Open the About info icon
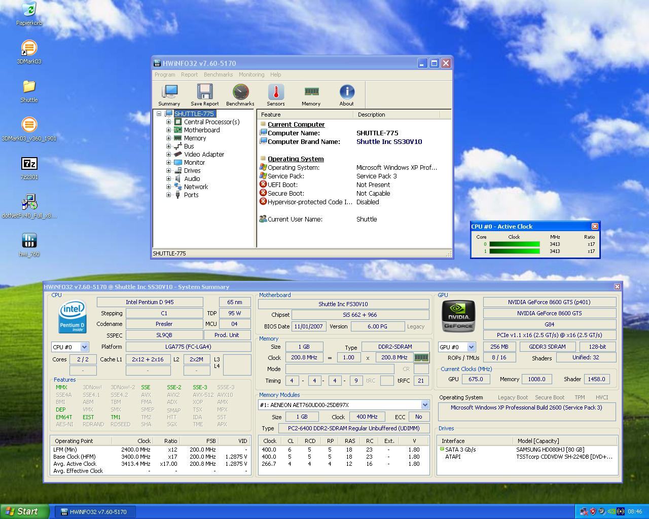The width and height of the screenshot is (649, 519). click(347, 95)
